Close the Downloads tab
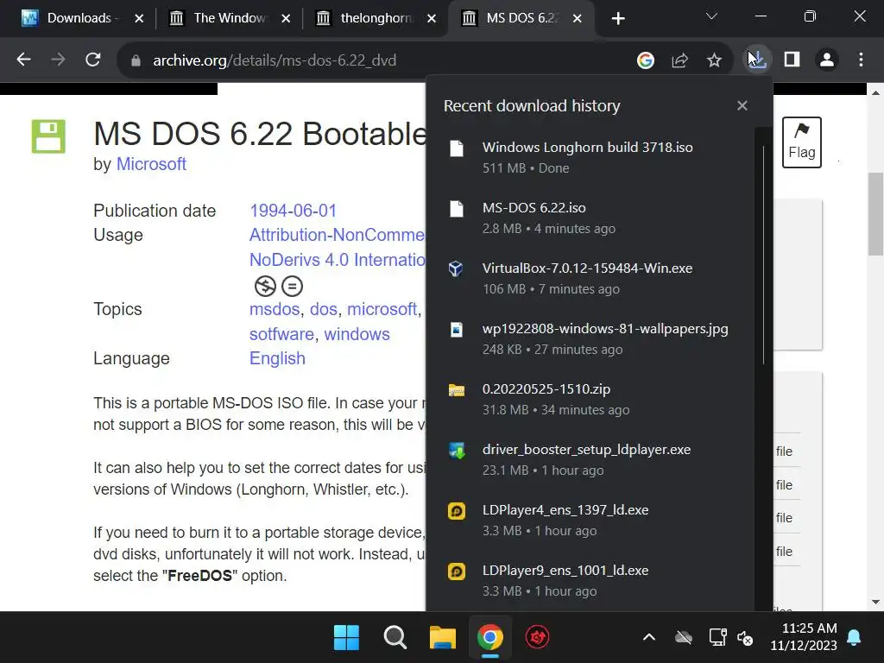 pos(139,19)
